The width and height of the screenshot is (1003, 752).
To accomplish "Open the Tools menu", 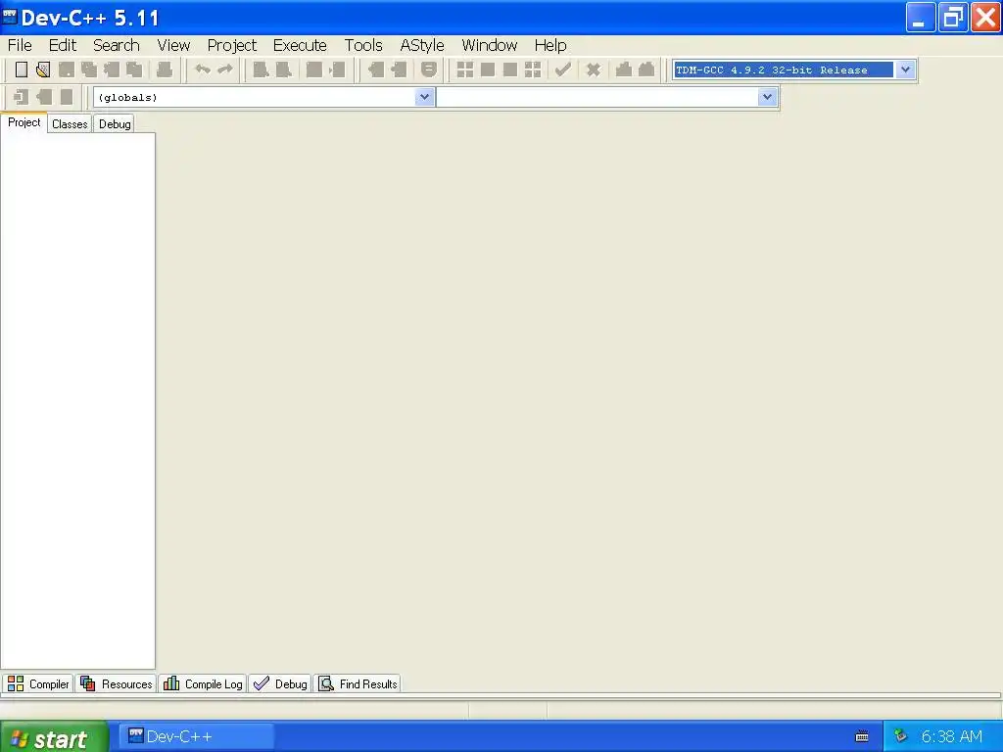I will click(x=363, y=45).
